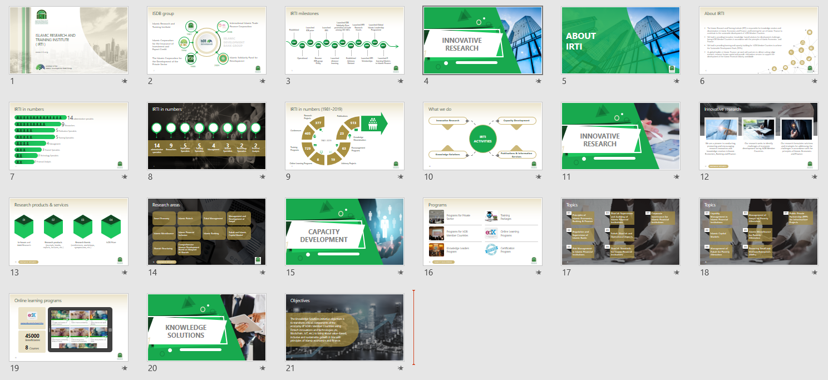
Task: Click the Topics slide 17 thumbnail
Action: click(620, 231)
